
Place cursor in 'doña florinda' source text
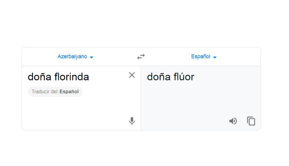(x=58, y=77)
